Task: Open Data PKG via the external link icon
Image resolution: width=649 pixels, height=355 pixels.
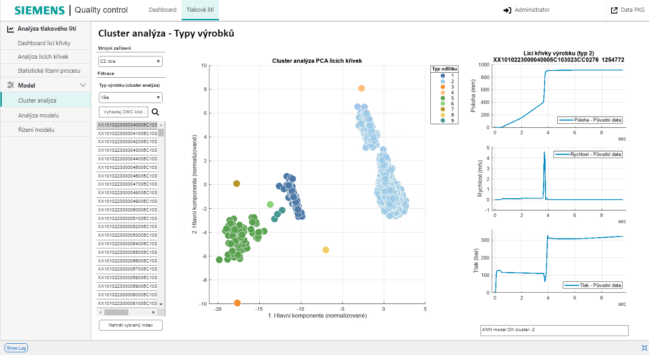Action: 614,9
